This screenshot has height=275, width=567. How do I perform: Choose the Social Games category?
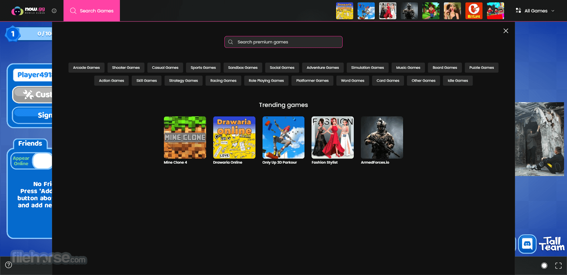282,67
